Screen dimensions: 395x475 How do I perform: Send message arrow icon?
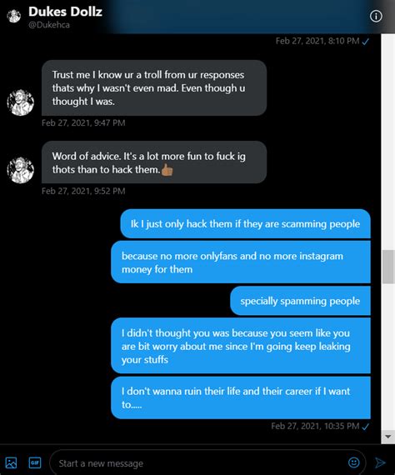coord(380,462)
